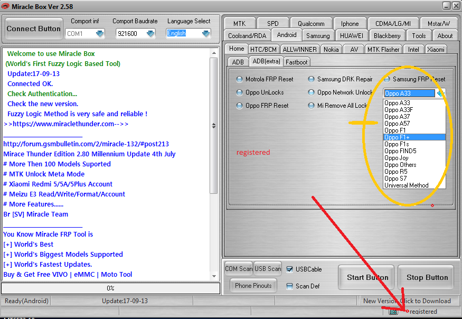The image size is (462, 319).
Task: Choose Oppo R5 from the model list
Action: tap(414, 172)
